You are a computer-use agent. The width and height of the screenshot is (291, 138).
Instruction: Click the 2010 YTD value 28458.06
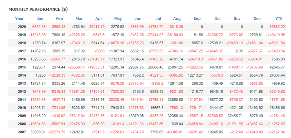coord(277,108)
